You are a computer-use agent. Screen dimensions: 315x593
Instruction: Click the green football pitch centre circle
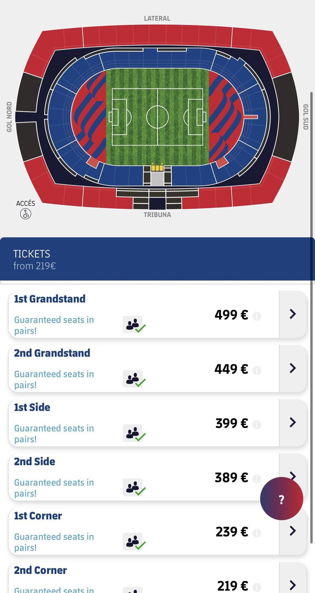pos(157,117)
